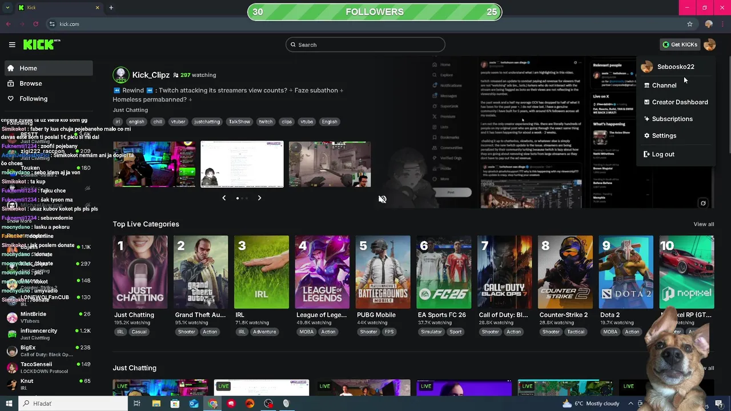Select the twitch tag
The height and width of the screenshot is (411, 731).
(x=266, y=122)
